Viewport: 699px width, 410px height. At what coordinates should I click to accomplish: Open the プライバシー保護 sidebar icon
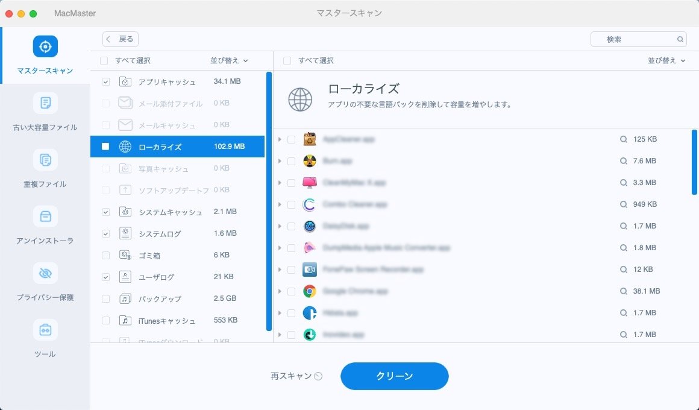45,273
